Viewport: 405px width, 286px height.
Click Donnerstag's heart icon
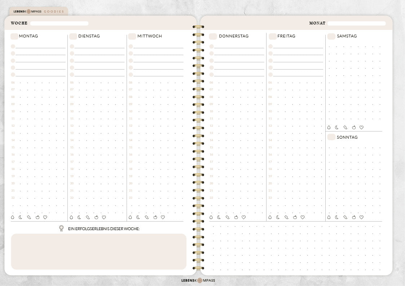coord(244,218)
